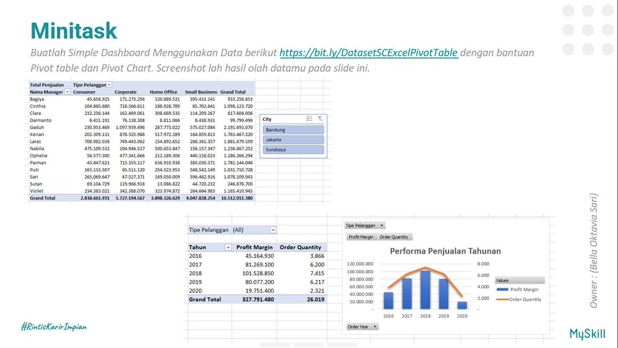
Task: Select Order Quantity column header in table
Action: click(x=301, y=247)
